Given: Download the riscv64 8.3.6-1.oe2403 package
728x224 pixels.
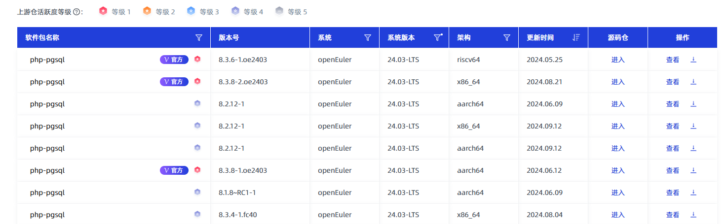Looking at the screenshot, I should (x=693, y=60).
